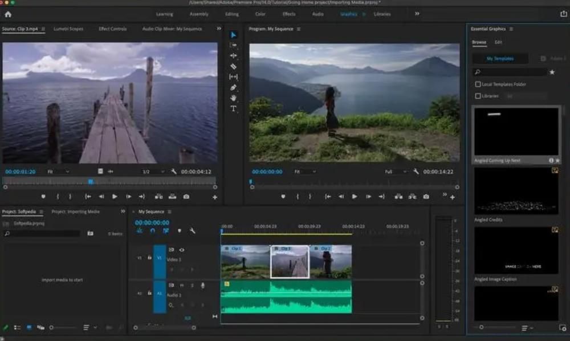570x341 pixels.
Task: Select the Pen tool
Action: (x=233, y=88)
